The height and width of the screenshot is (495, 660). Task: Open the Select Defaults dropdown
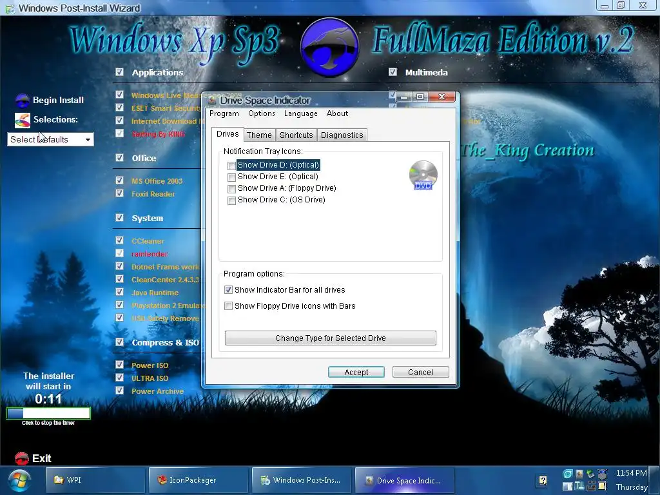coord(50,139)
